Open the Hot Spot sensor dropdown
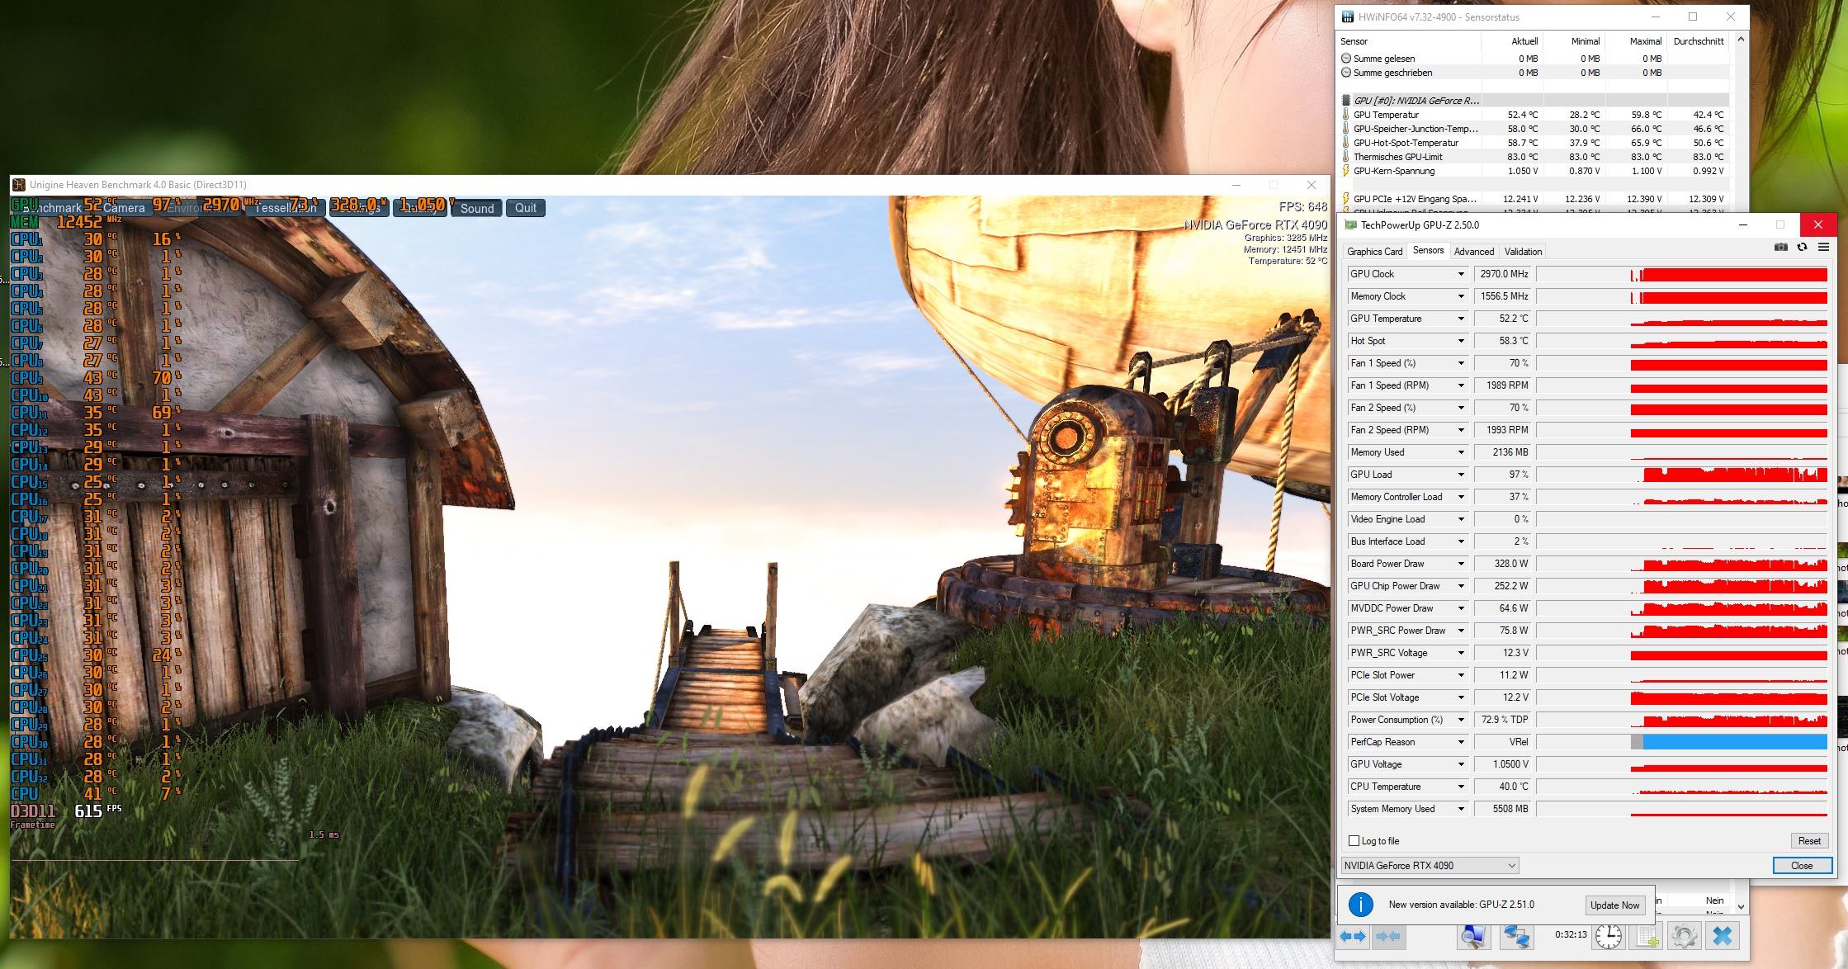1848x969 pixels. tap(1460, 341)
